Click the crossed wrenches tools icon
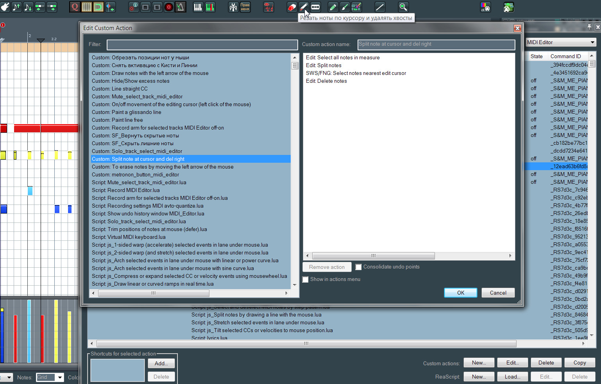The height and width of the screenshot is (384, 601). [233, 7]
